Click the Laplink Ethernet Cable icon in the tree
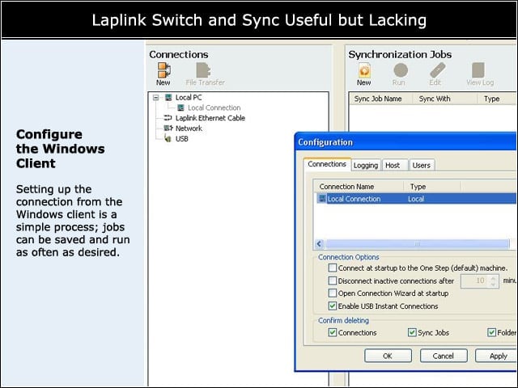The width and height of the screenshot is (518, 388). coord(168,118)
